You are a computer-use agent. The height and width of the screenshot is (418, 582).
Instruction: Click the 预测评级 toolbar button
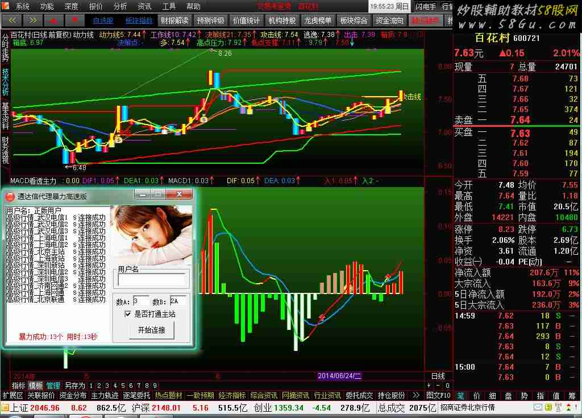(210, 21)
